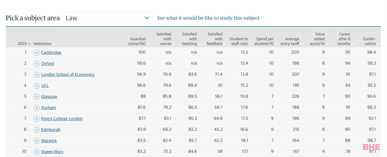The image size is (387, 157).
Task: Sort by Average entry tariff header
Action: pos(292,41)
